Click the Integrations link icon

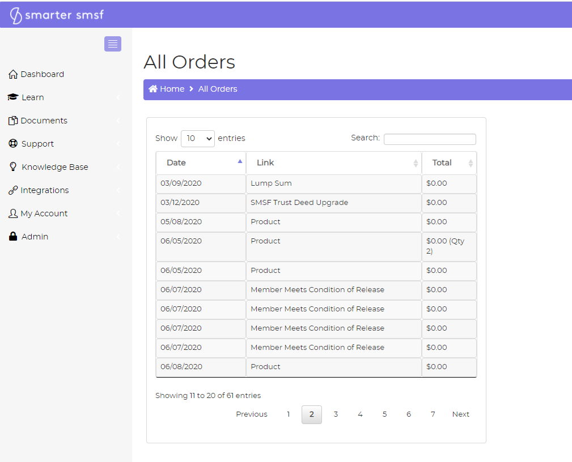[13, 190]
